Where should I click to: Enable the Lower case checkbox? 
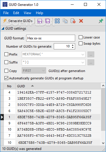pyautogui.click(x=80, y=37)
